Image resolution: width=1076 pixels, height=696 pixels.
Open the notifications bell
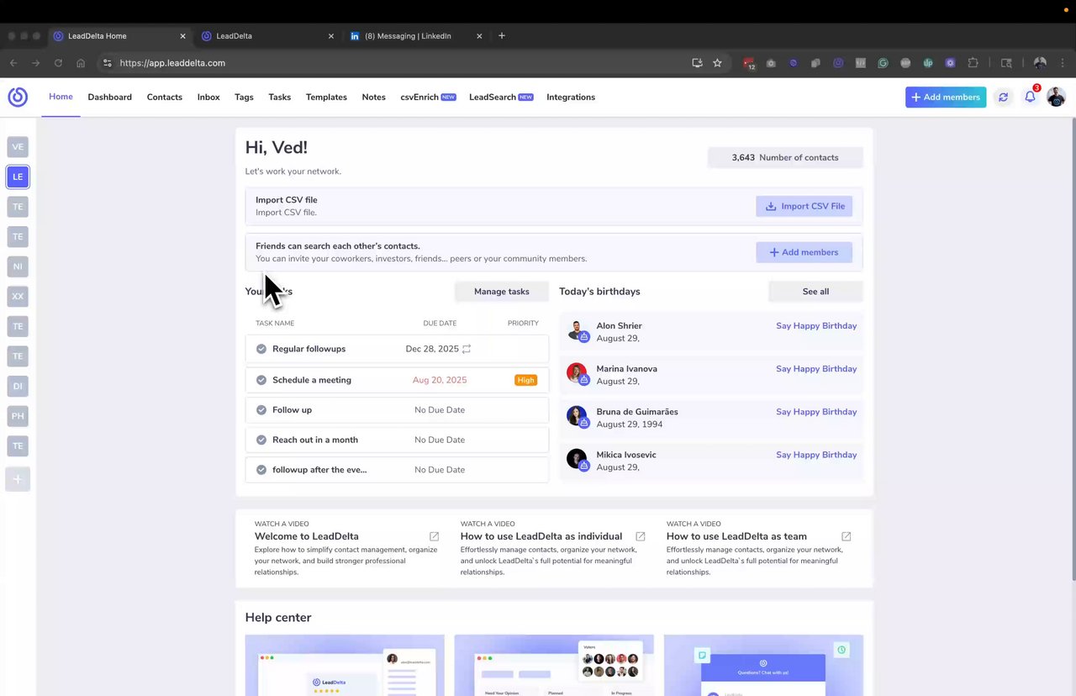(1030, 98)
